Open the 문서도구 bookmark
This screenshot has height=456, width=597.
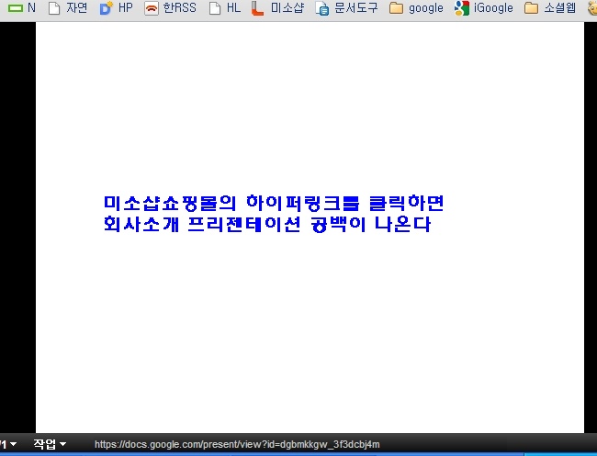coord(347,7)
